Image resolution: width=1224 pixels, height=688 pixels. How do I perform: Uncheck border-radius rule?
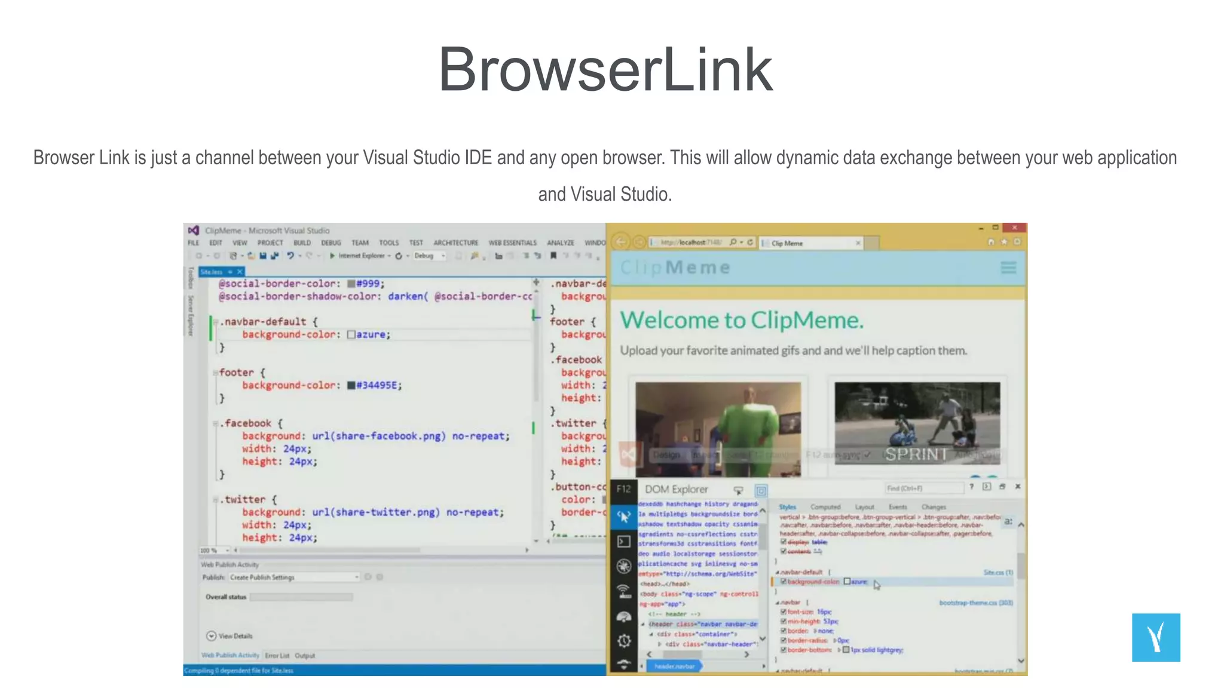click(784, 640)
